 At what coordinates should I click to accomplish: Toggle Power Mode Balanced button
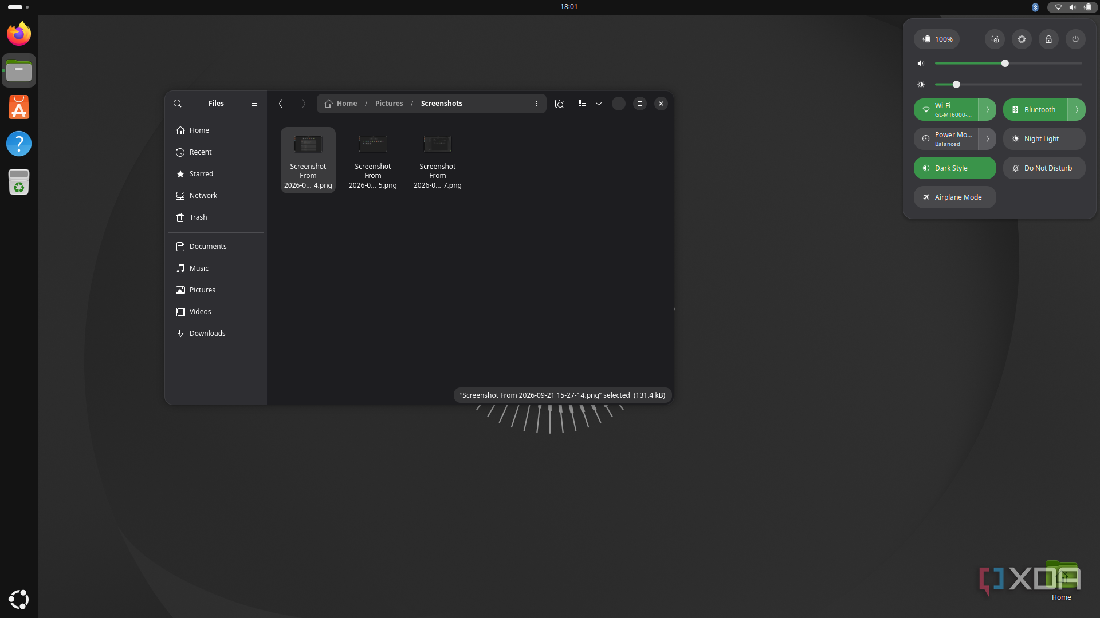(946, 139)
